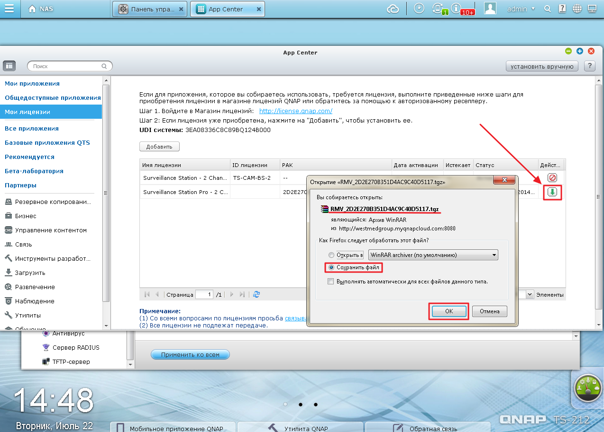The image size is (604, 432).
Task: Go to previous page of license table
Action: click(157, 294)
